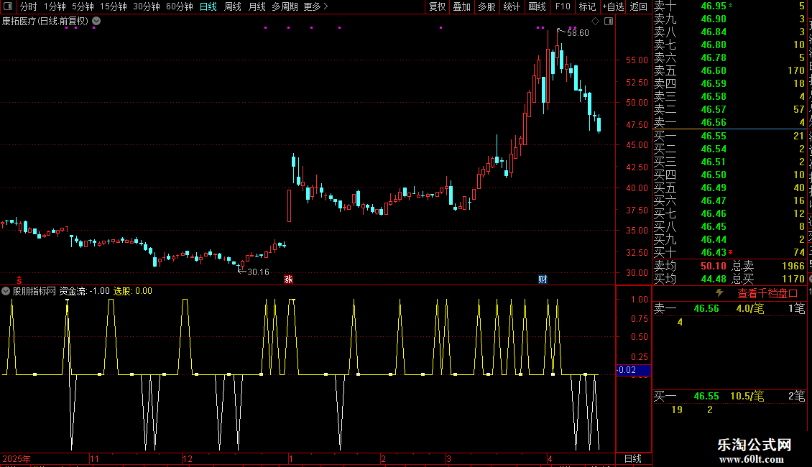Switch to the 1分钟 chart period
812x467 pixels.
coord(55,6)
